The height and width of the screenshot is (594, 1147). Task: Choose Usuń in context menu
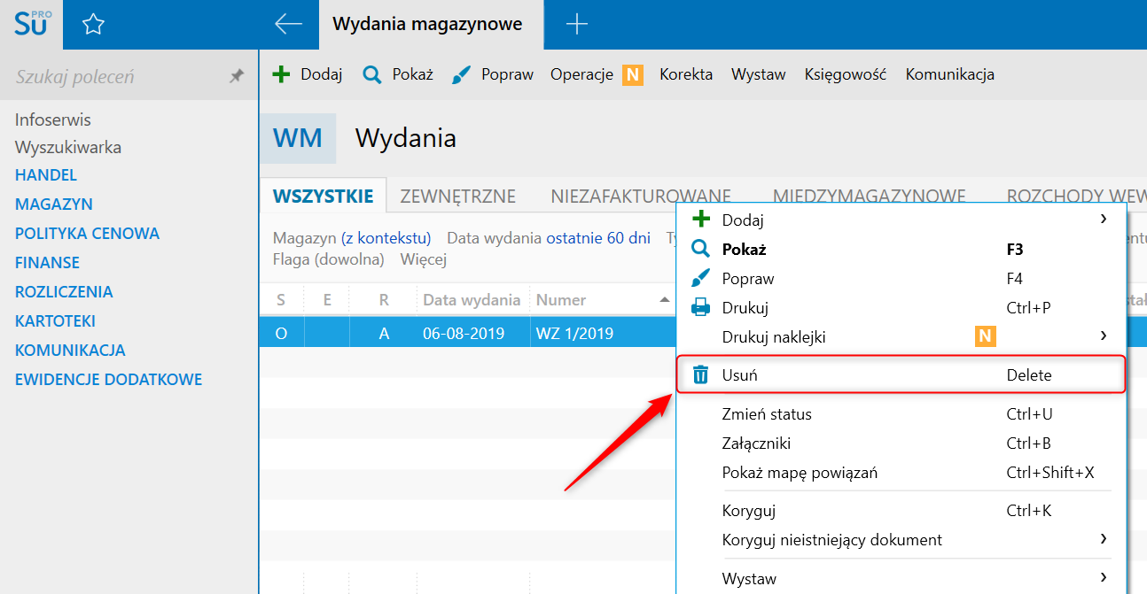pos(901,374)
